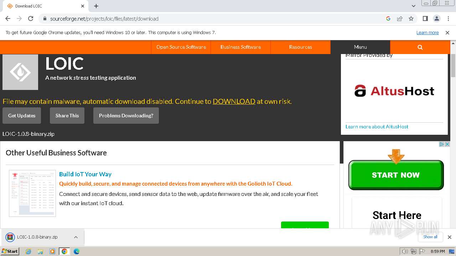The image size is (456, 256).
Task: Click the AltusHost mirror logo
Action: pos(394,91)
